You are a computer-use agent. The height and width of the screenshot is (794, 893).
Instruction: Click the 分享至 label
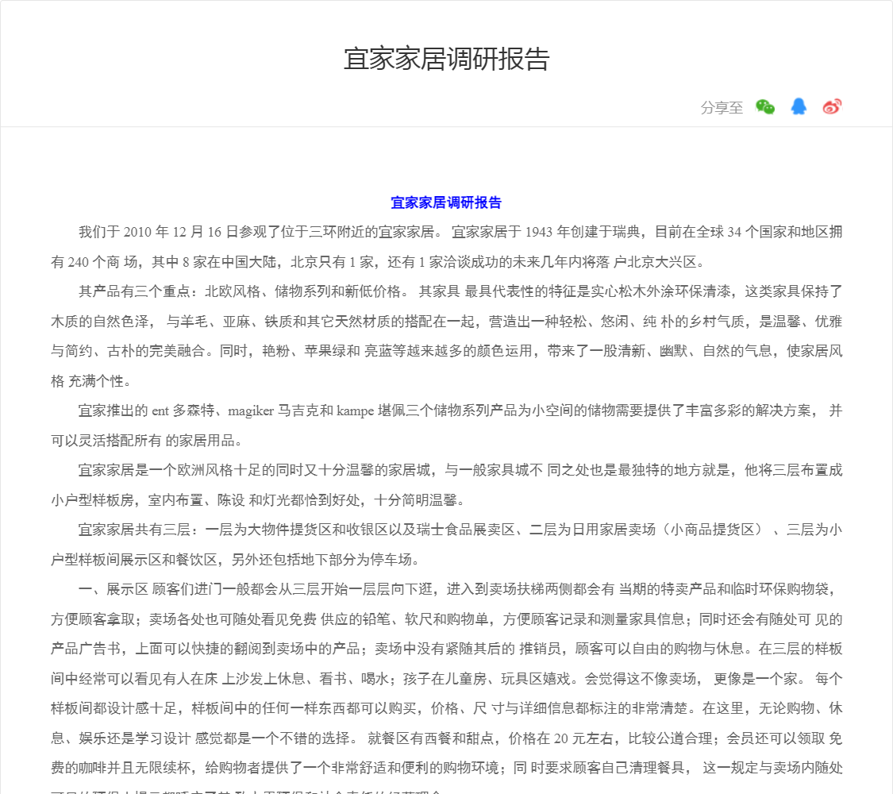[722, 108]
